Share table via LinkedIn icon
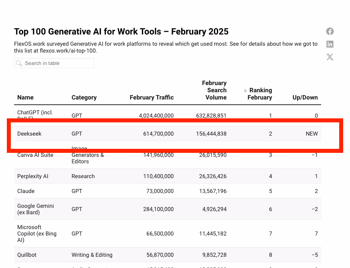350x268 pixels. [330, 44]
